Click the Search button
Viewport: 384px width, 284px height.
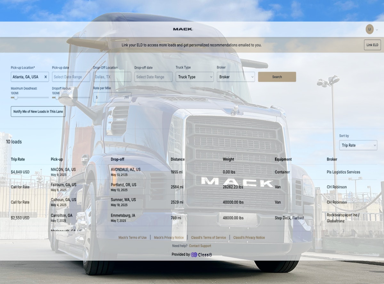tap(277, 77)
